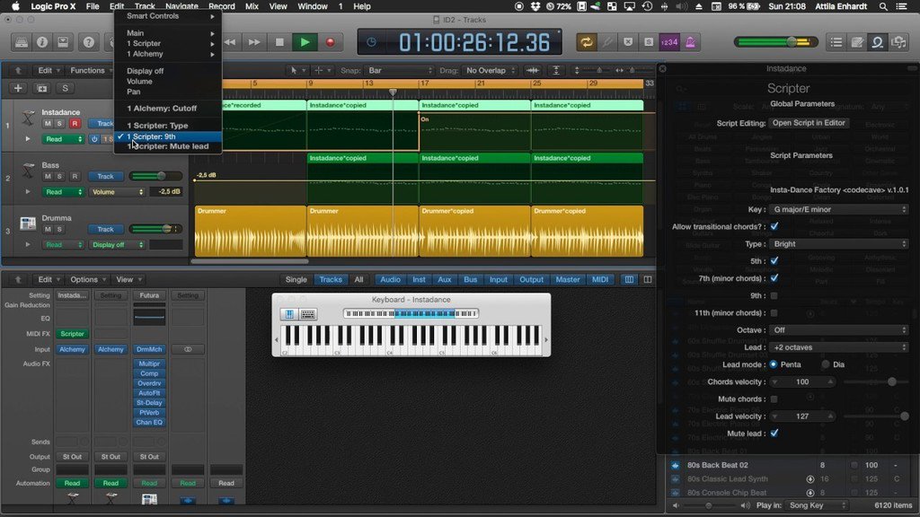Open the Inspector info icon
920x517 pixels.
[42, 42]
